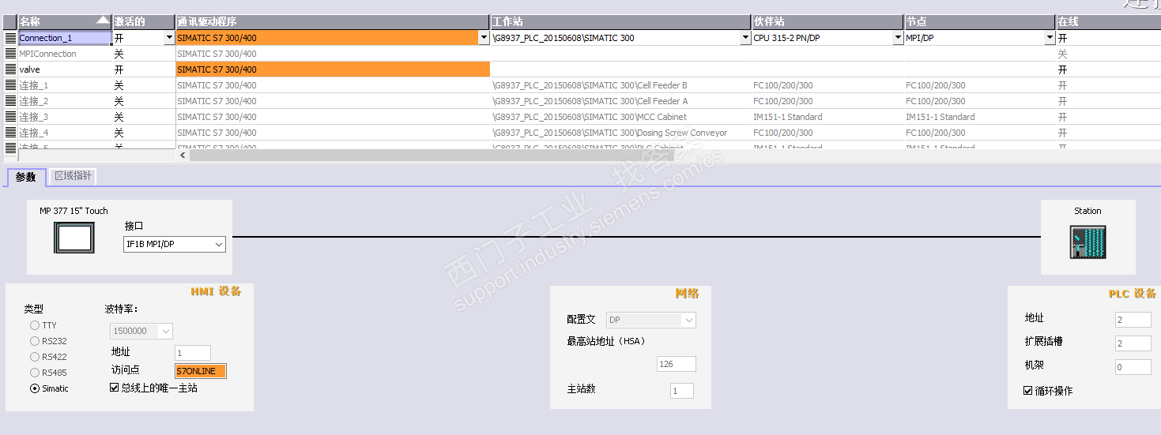Click the 伙伴站 column header
Image resolution: width=1161 pixels, height=435 pixels.
[x=828, y=21]
